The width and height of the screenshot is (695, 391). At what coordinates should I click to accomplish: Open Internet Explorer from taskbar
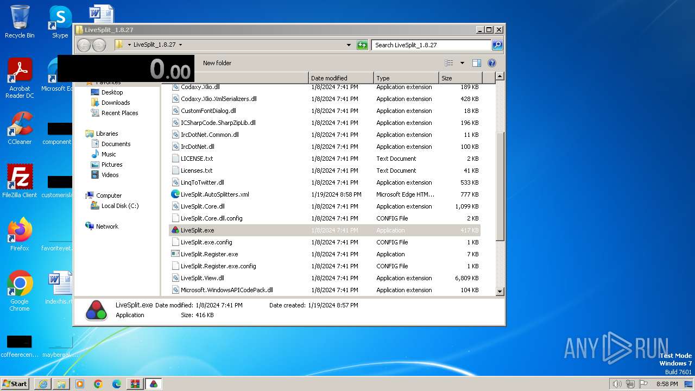pos(43,384)
